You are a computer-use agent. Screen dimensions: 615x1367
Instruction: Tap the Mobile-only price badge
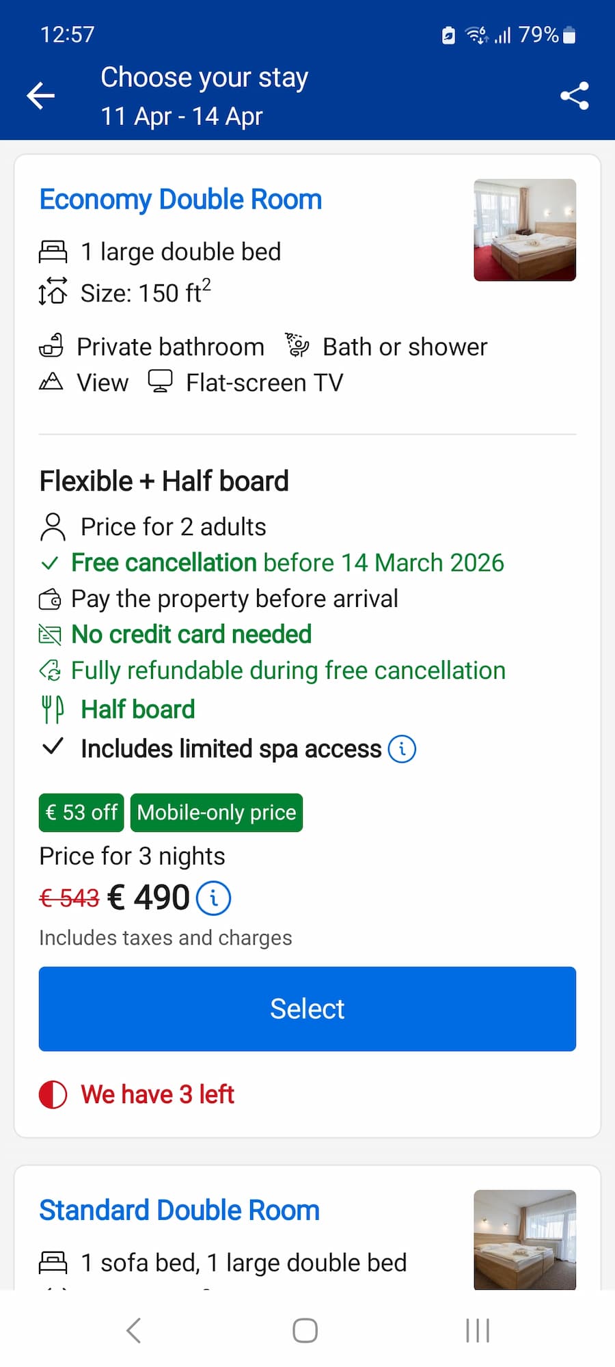(x=216, y=813)
